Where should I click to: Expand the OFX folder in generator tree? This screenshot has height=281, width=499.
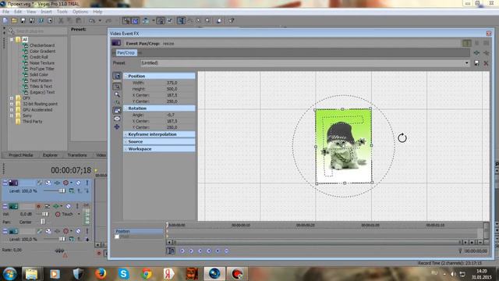(12, 98)
